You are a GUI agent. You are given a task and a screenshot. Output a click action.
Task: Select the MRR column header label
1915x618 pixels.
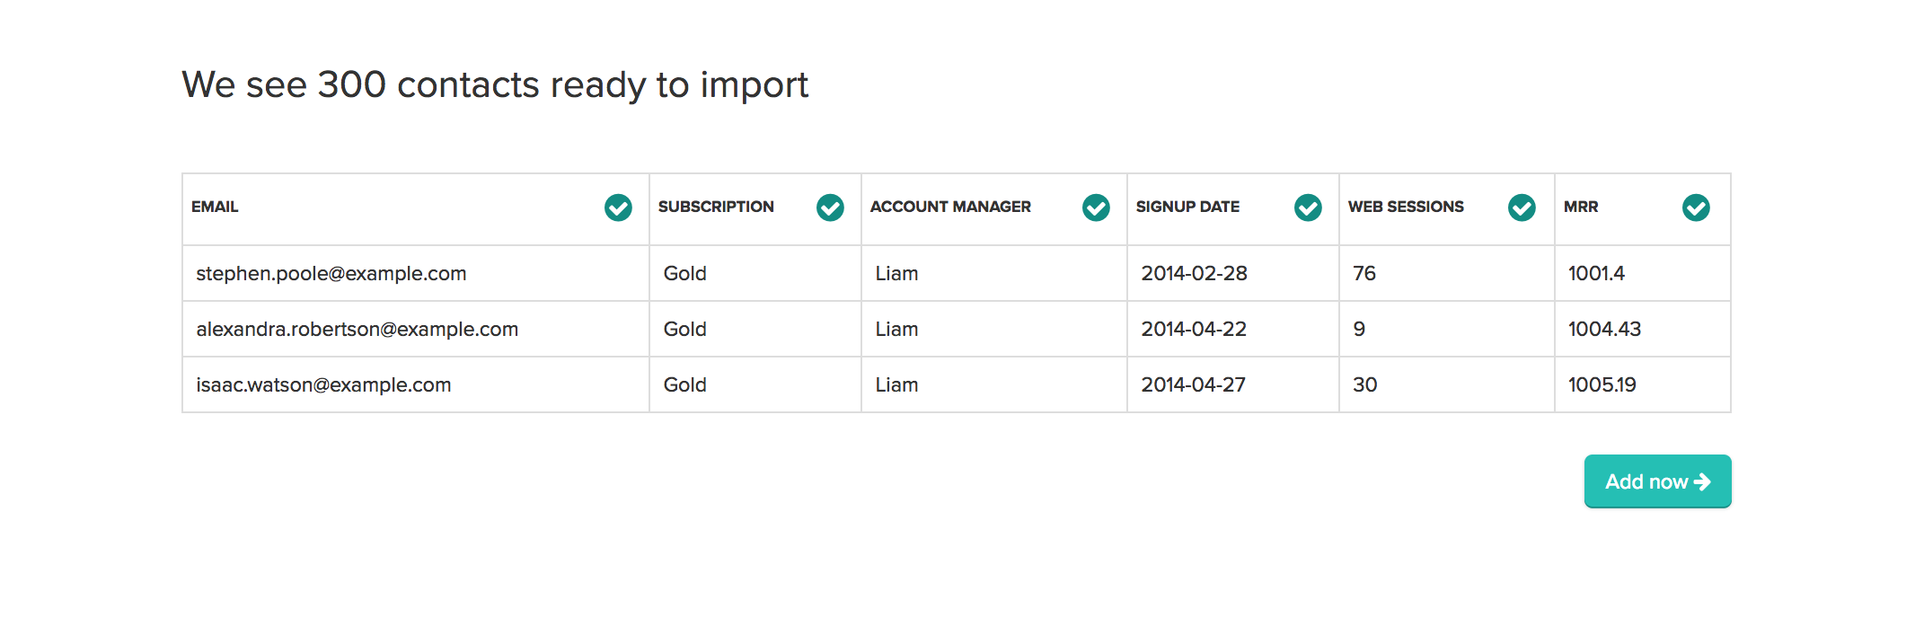pyautogui.click(x=1581, y=207)
